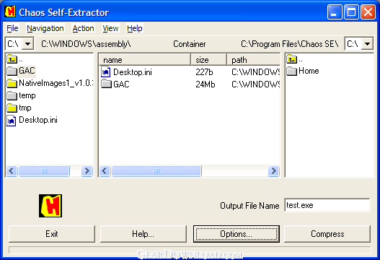Click Desktop.ini row path cell
380x260 pixels.
pos(256,72)
